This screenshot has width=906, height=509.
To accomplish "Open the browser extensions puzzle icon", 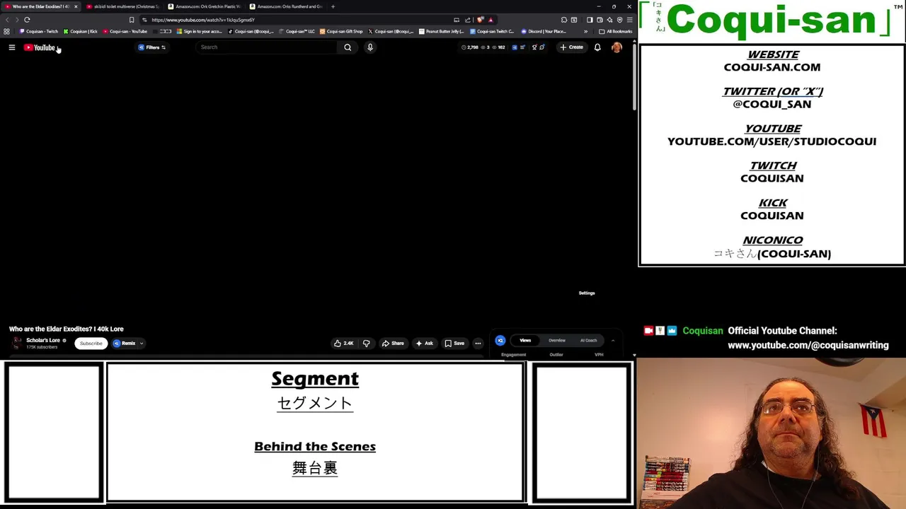I will click(x=564, y=20).
